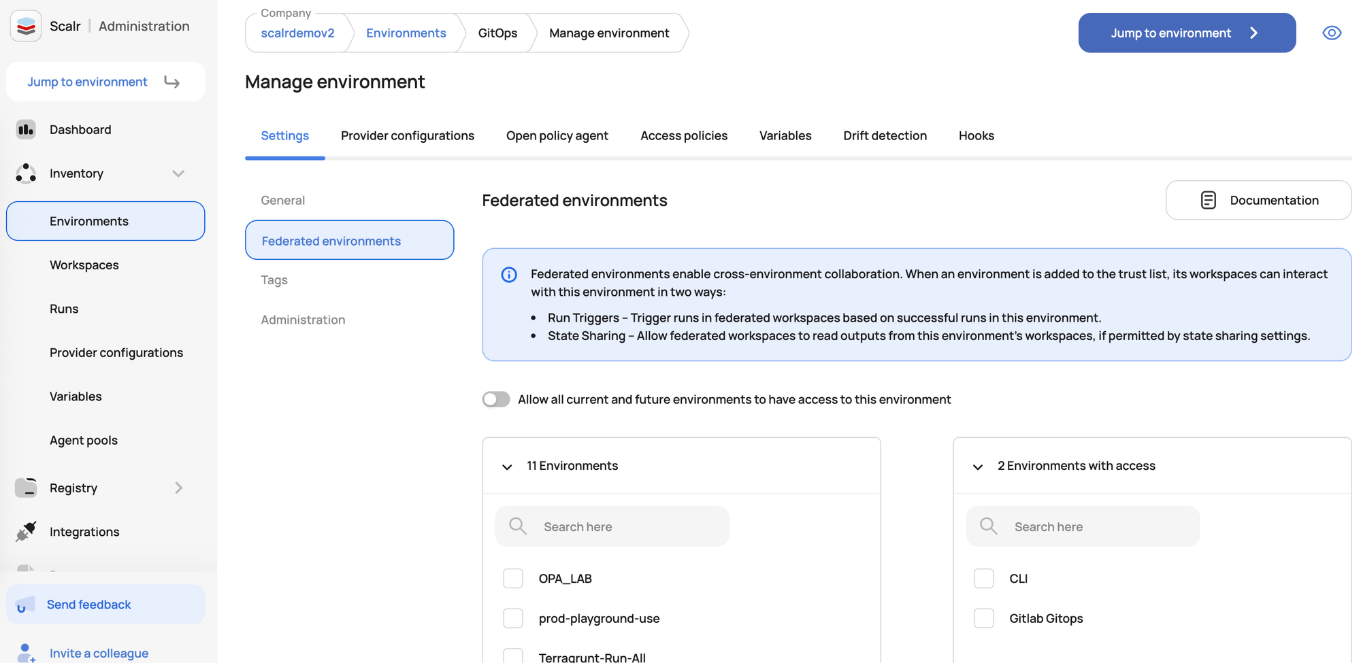
Task: Click the eye icon at top right
Action: pyautogui.click(x=1332, y=33)
